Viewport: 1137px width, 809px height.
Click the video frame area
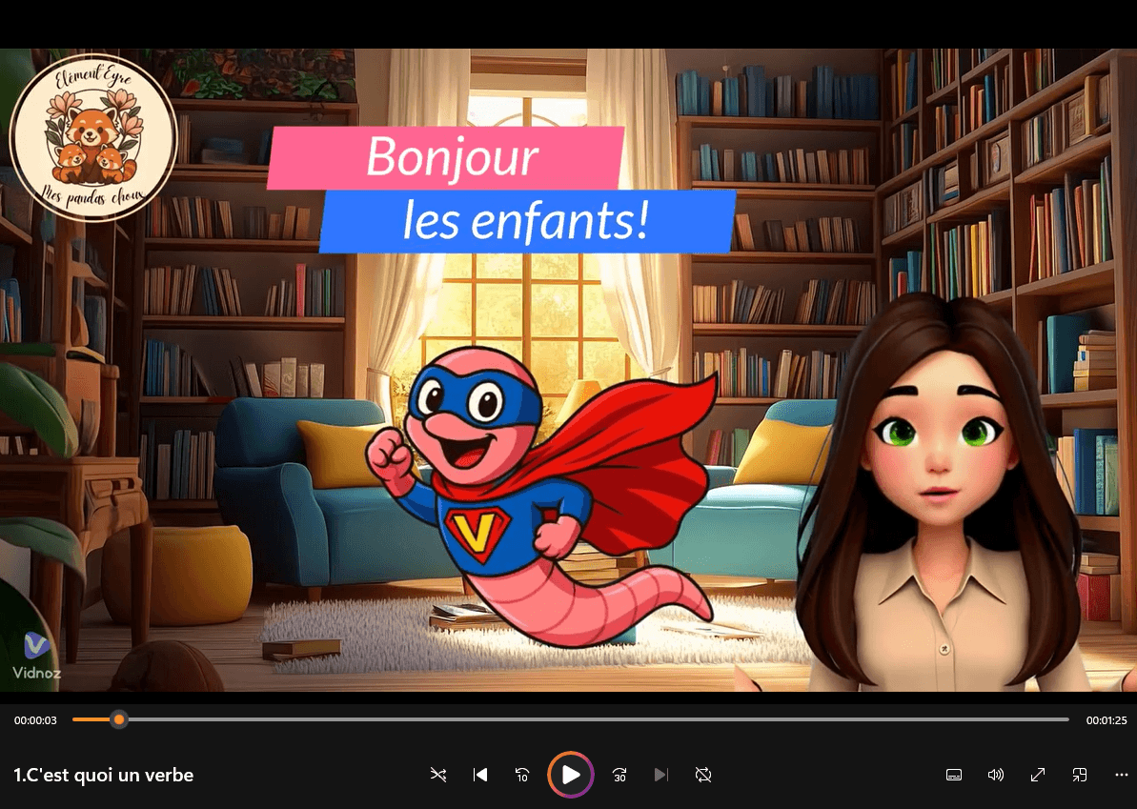point(568,370)
